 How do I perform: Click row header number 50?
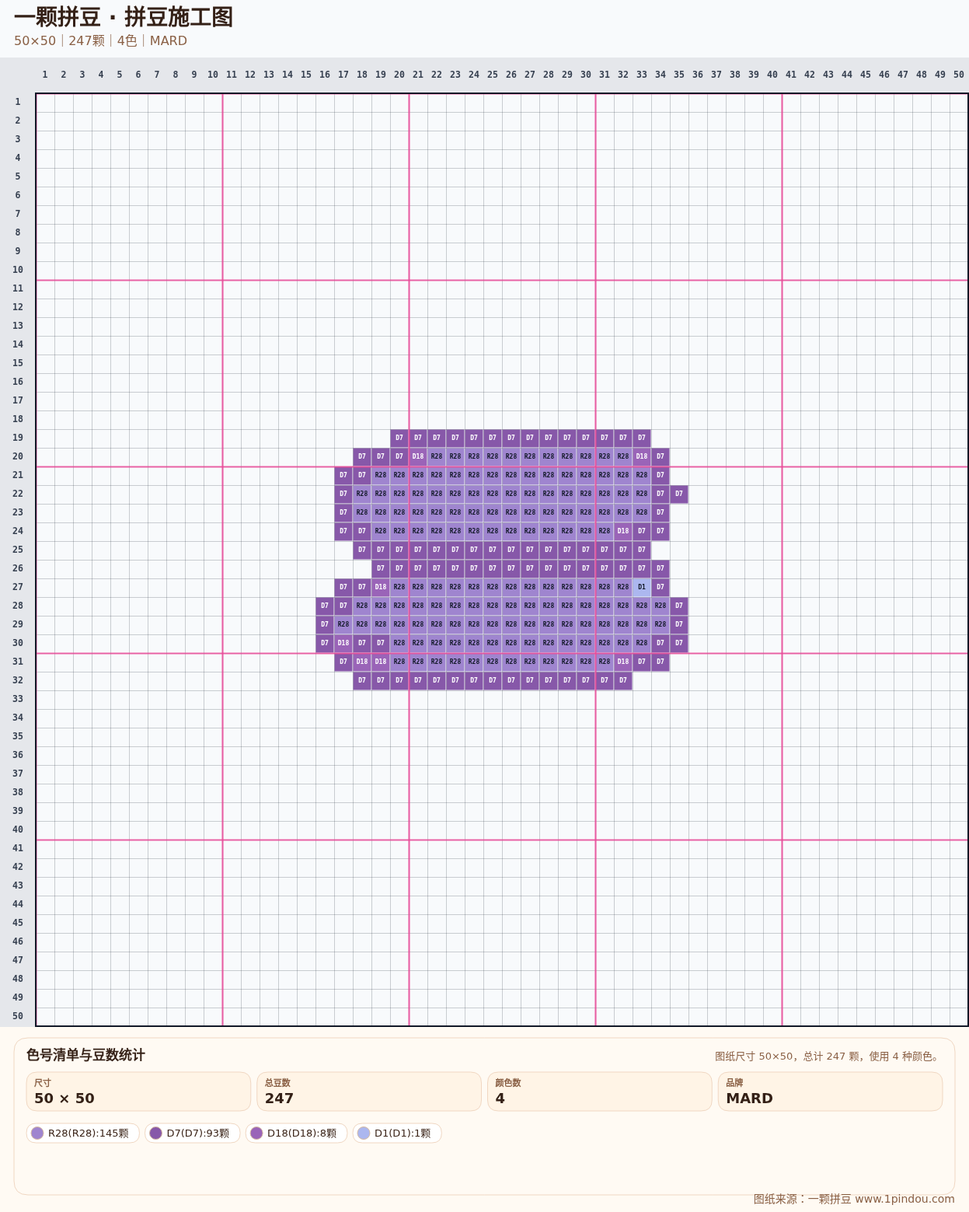click(18, 1016)
